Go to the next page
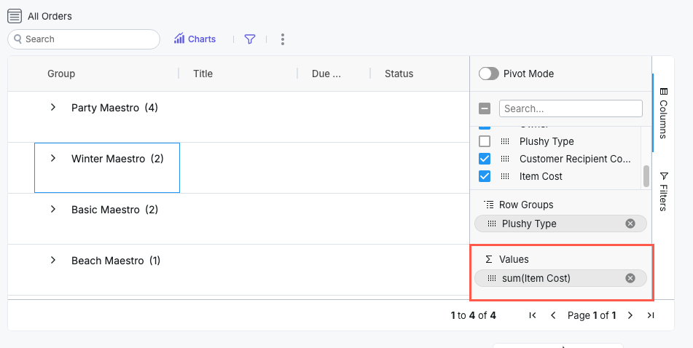Screen dimensions: 693x348 pos(630,315)
